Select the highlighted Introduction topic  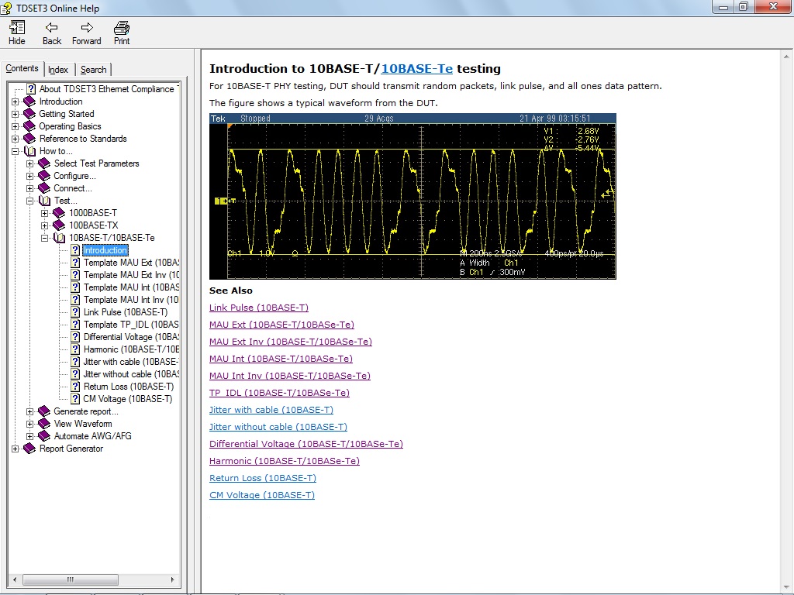[105, 250]
